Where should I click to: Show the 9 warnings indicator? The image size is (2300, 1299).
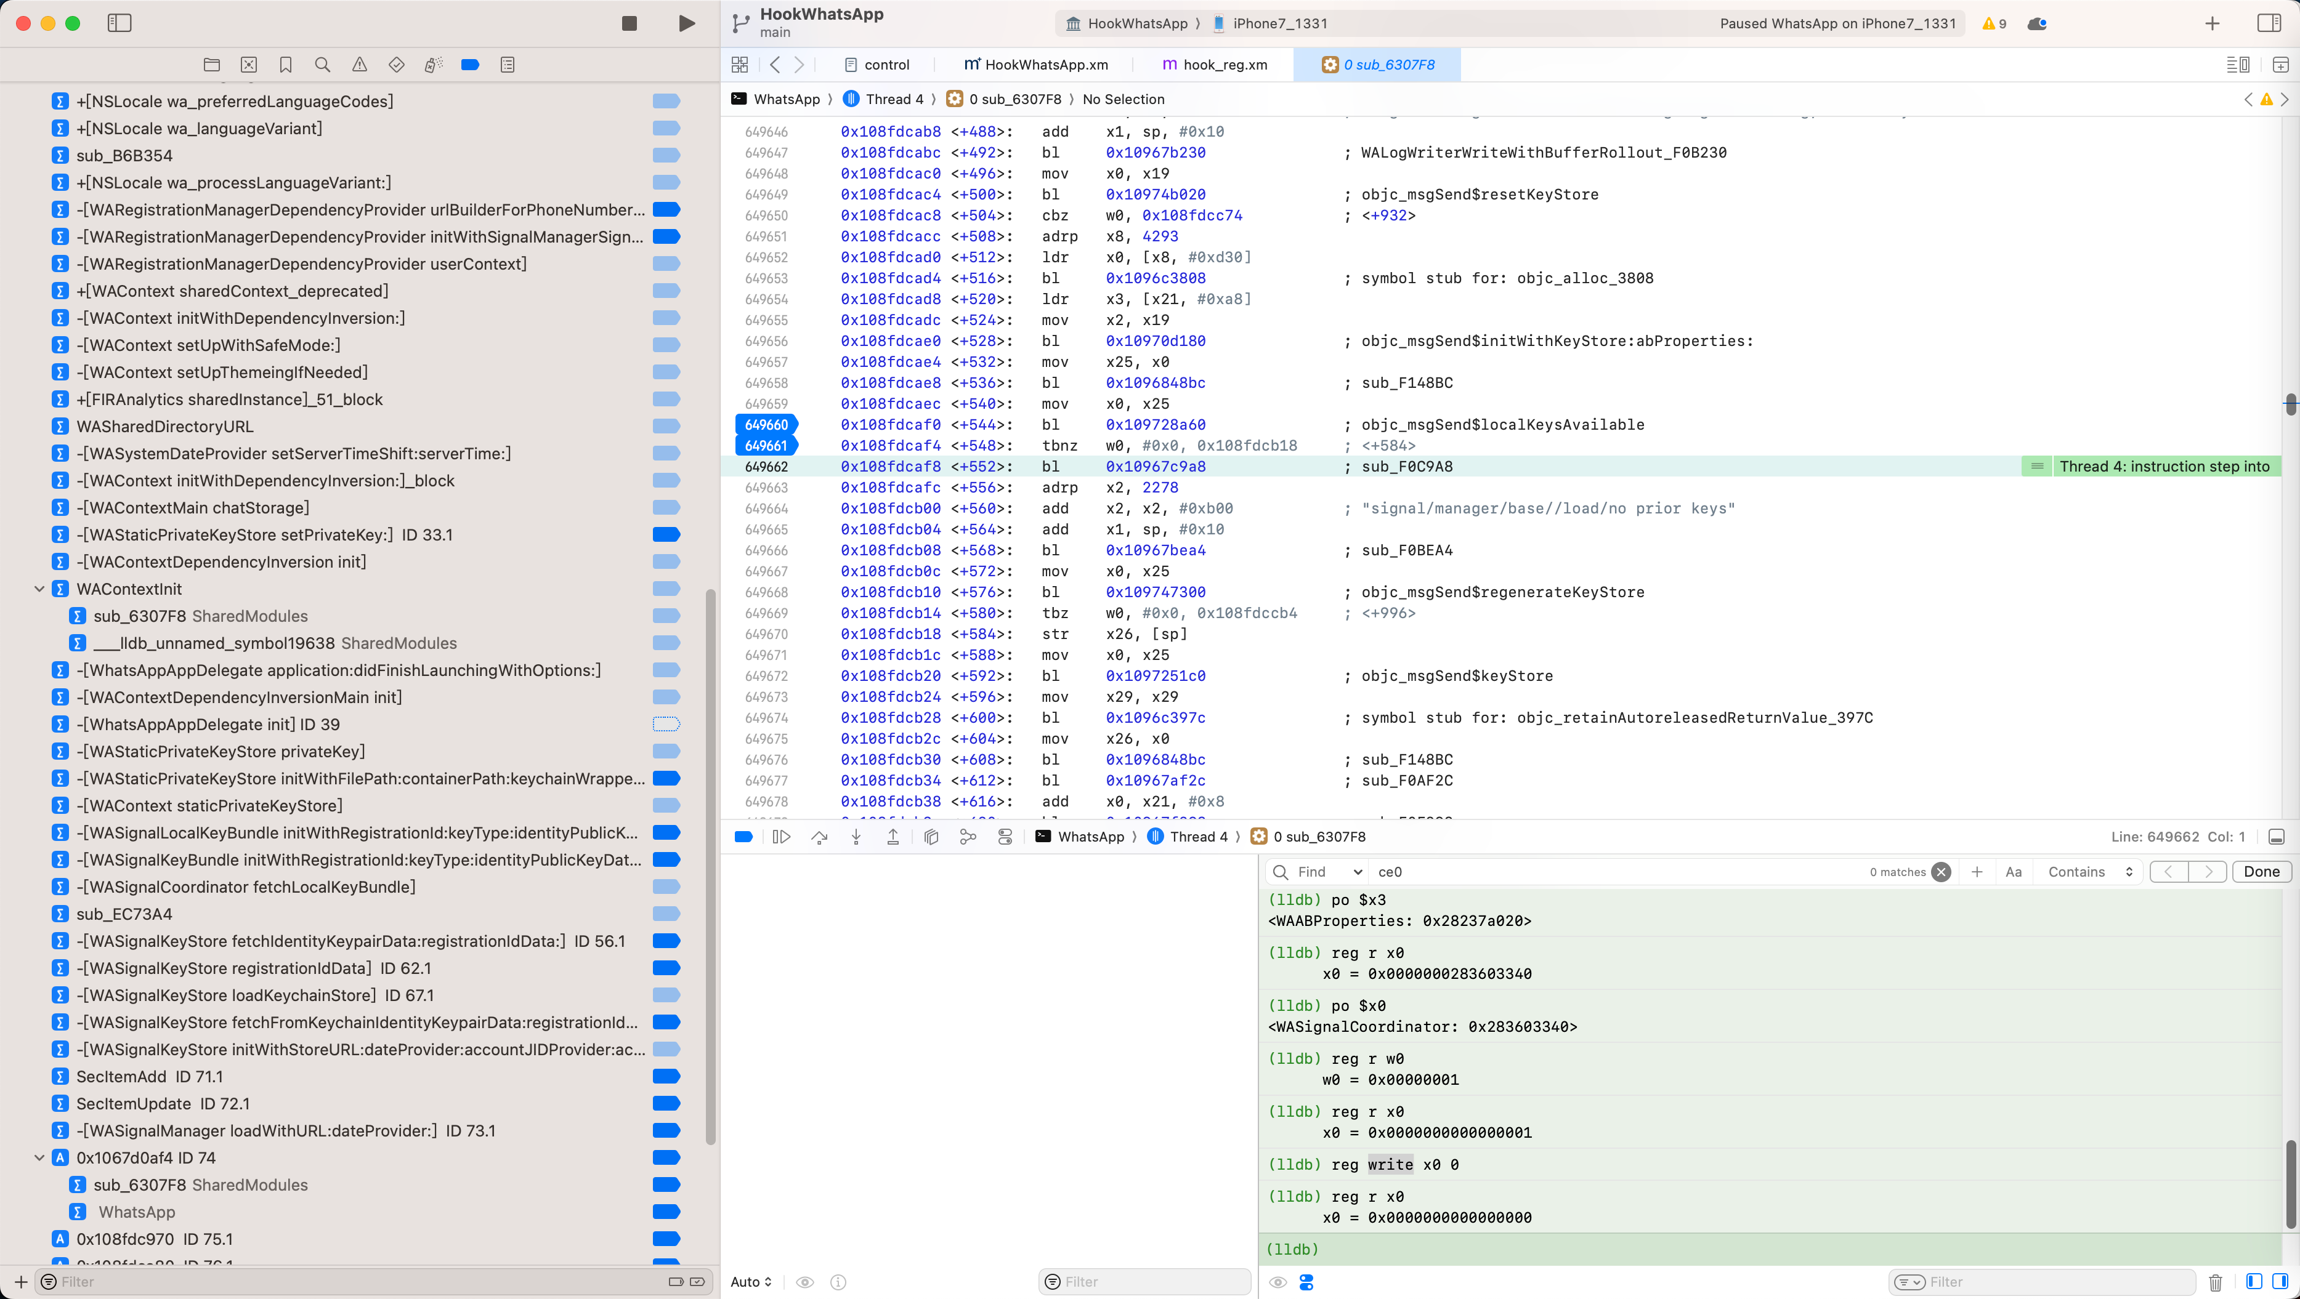[x=1994, y=24]
